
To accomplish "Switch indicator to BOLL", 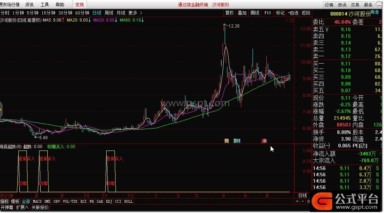I will click(x=128, y=201).
